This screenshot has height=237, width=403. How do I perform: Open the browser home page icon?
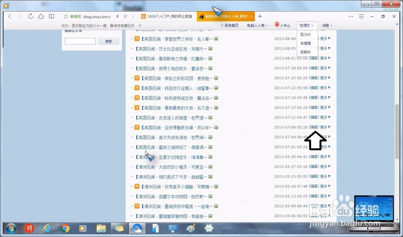coord(41,16)
